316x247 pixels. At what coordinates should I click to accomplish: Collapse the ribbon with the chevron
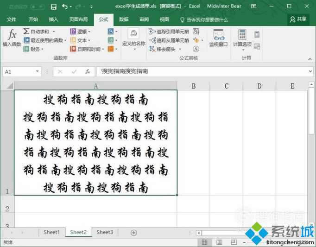tap(310, 59)
